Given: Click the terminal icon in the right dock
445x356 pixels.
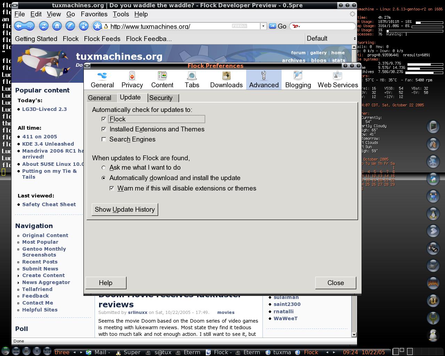Looking at the screenshot, I should 433,127.
